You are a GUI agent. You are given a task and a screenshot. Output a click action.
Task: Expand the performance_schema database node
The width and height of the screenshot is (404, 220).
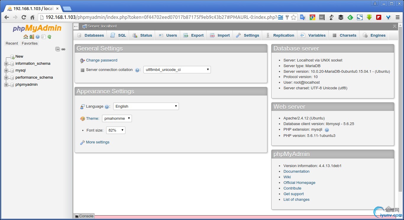coord(6,78)
